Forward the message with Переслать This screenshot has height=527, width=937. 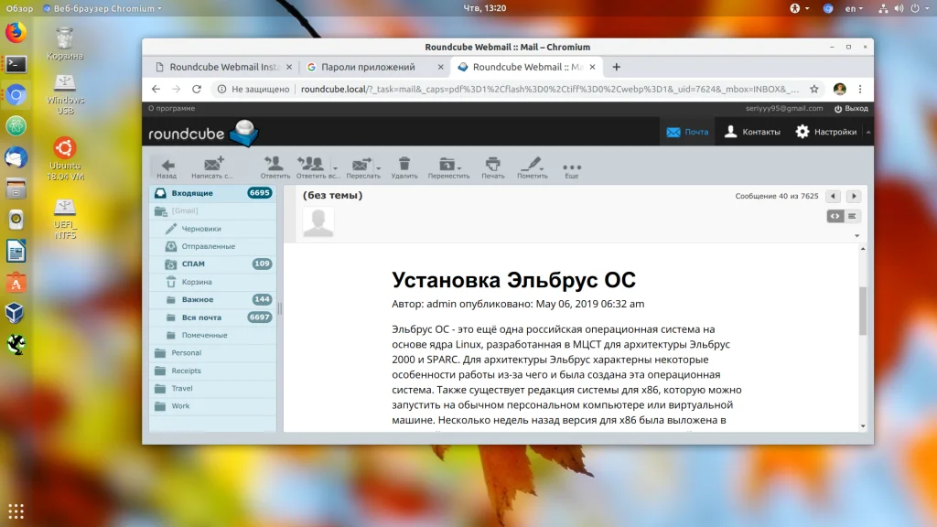point(361,168)
